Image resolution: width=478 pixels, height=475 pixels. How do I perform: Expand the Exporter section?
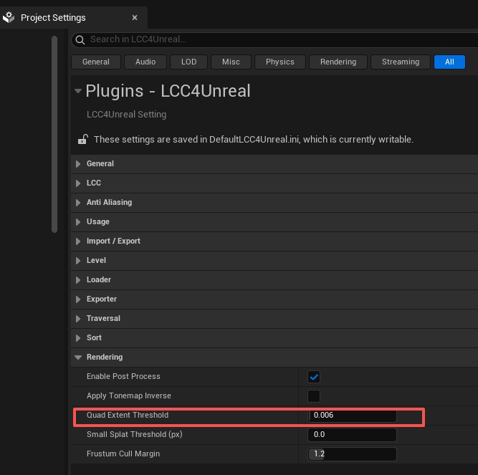[78, 299]
